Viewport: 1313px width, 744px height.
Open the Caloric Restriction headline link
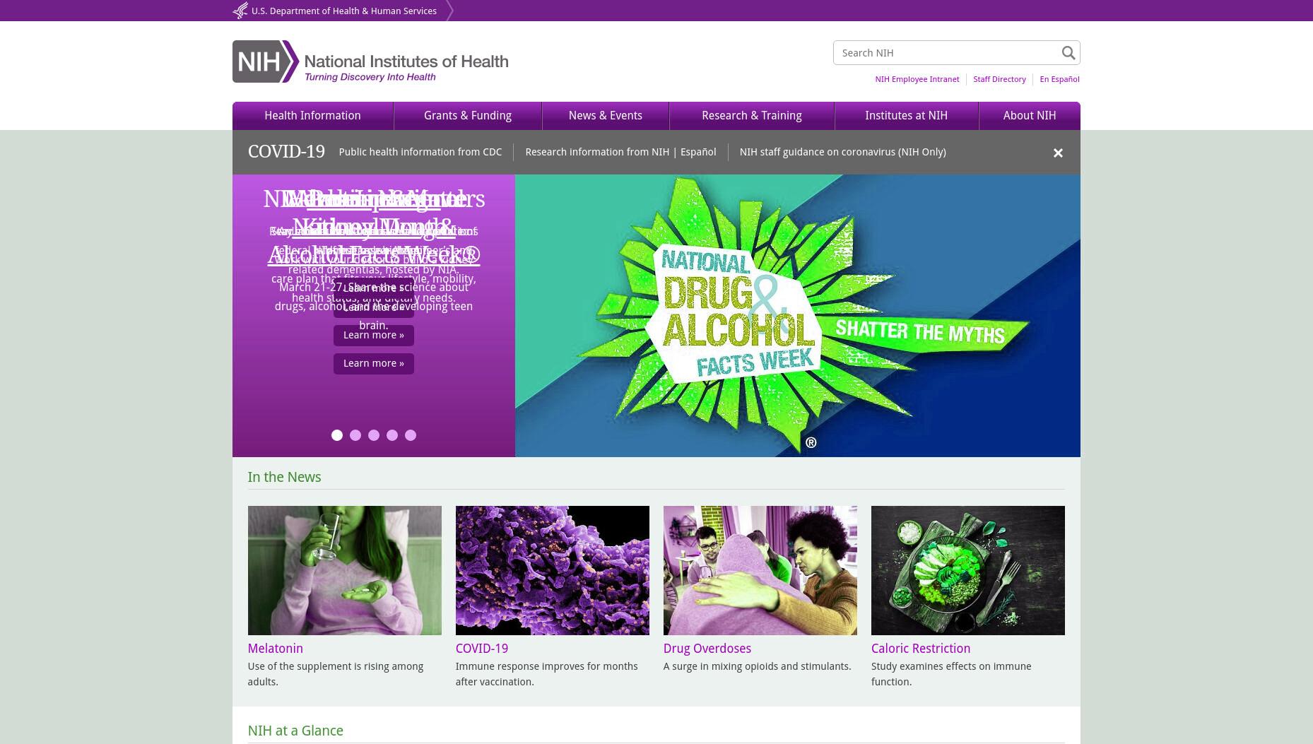point(921,649)
